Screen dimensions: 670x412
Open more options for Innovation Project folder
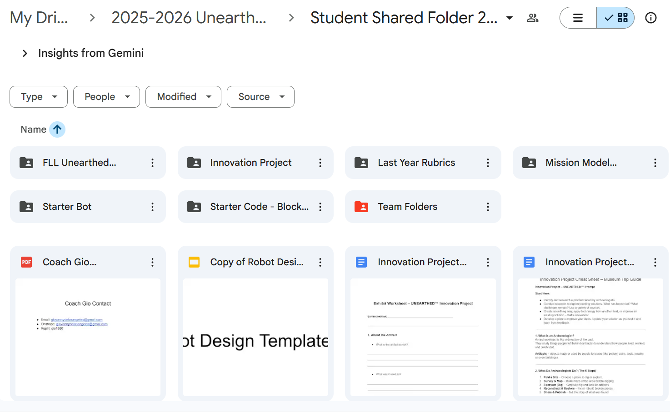(320, 163)
